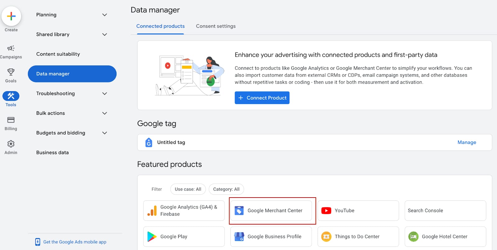497x250 pixels.
Task: Expand the Troubleshooting chevron
Action: coord(105,94)
